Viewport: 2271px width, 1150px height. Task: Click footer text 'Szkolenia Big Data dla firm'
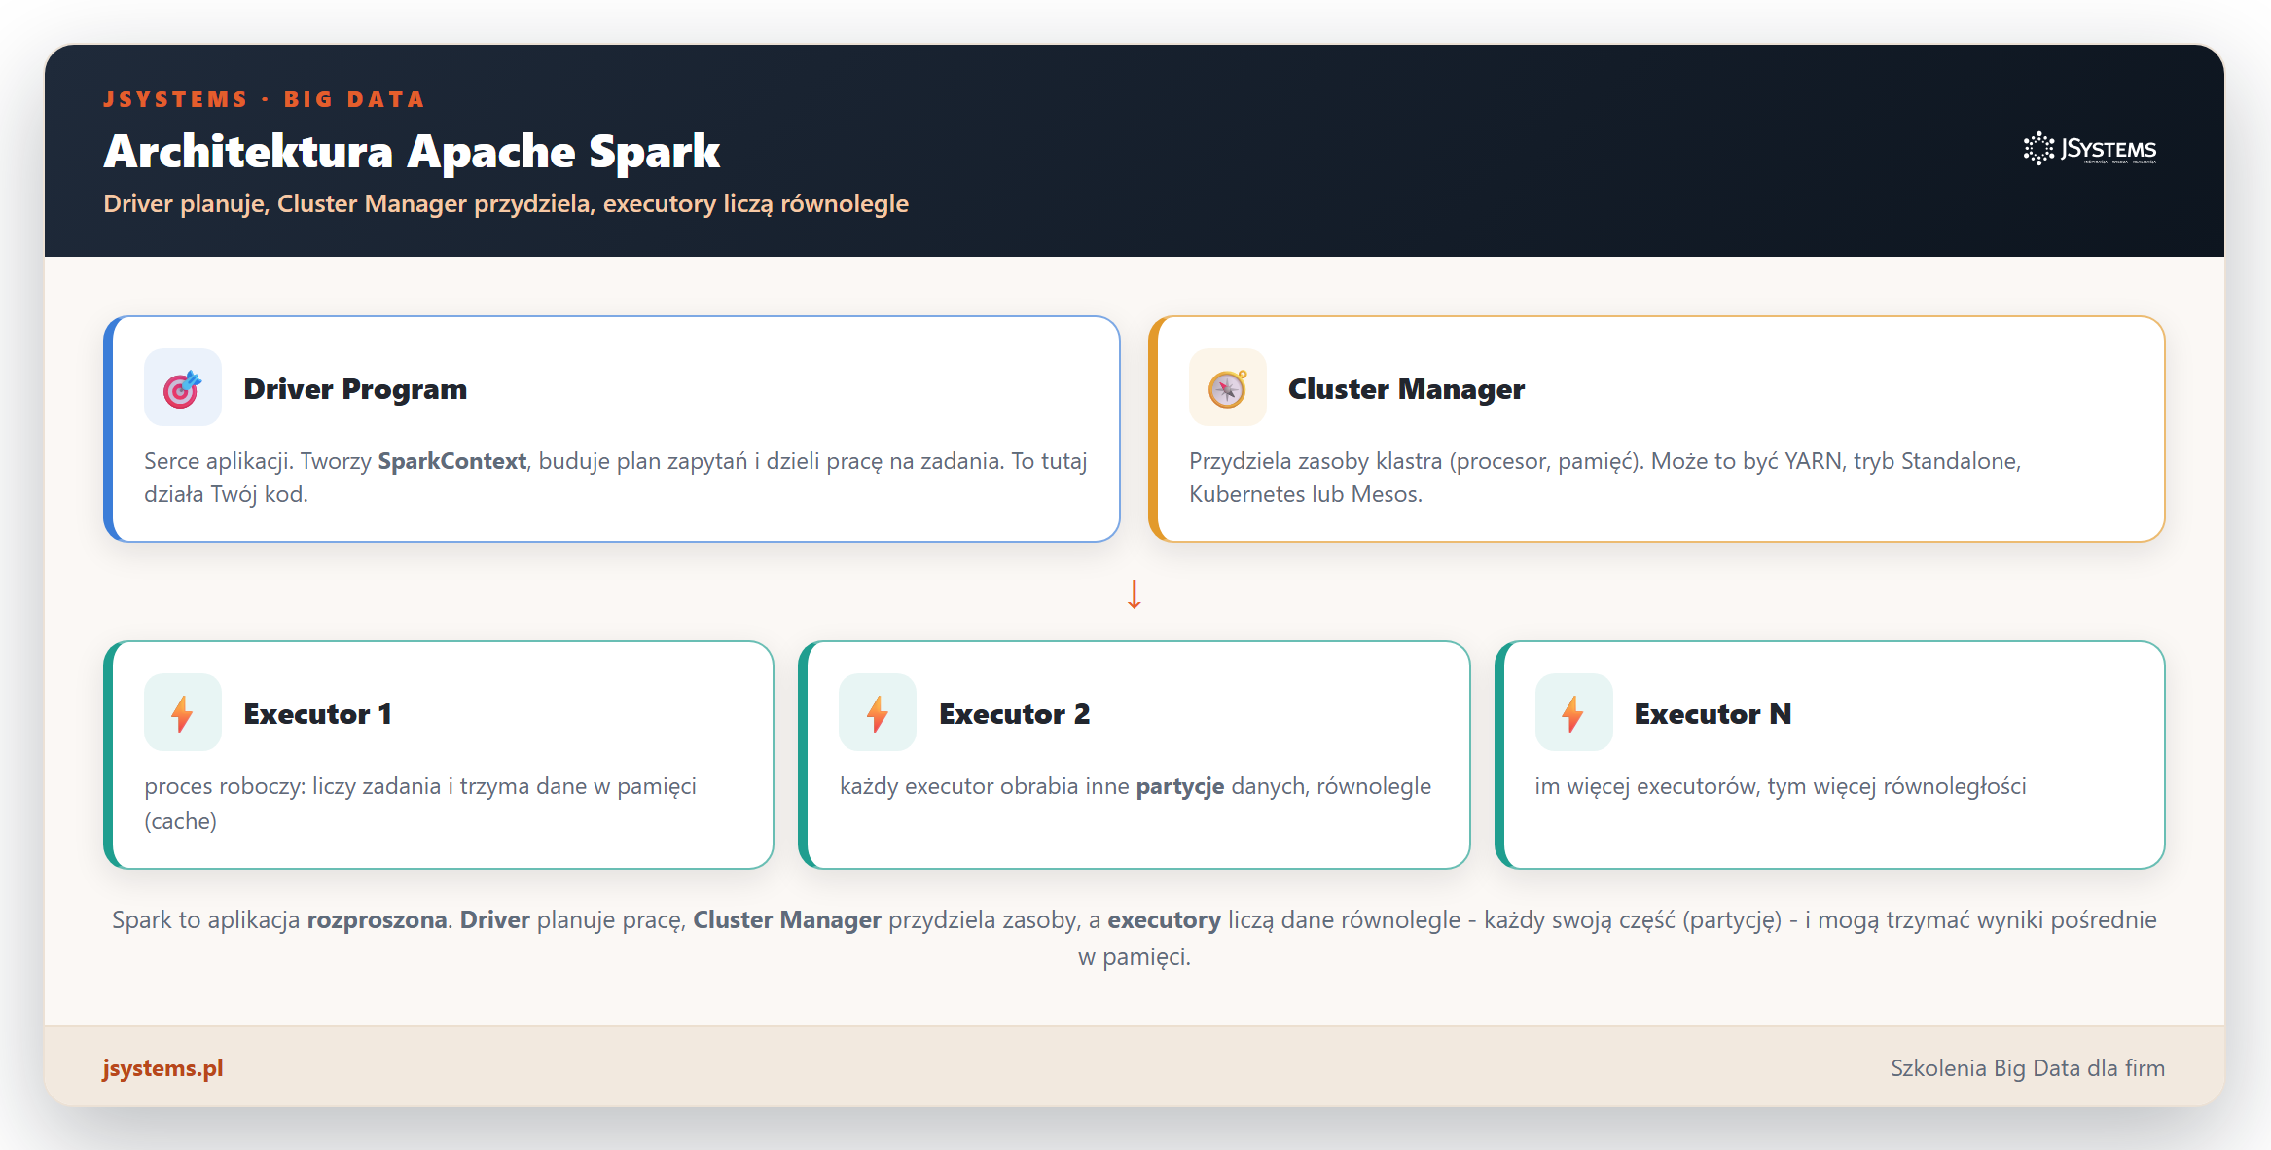[x=2028, y=1067]
